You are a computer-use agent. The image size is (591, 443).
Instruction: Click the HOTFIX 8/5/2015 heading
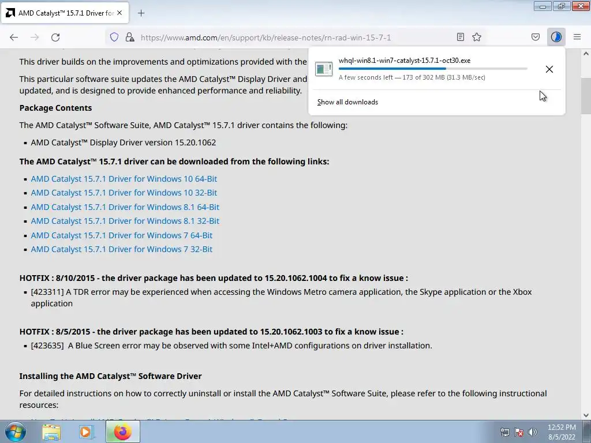coord(211,332)
